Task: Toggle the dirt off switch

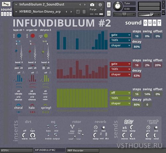Action: click(x=25, y=131)
